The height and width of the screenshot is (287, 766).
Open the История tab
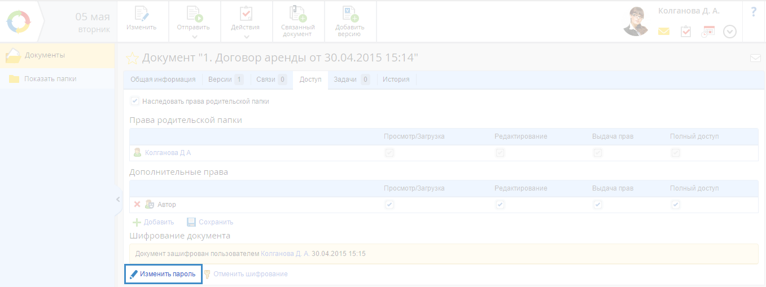[396, 80]
